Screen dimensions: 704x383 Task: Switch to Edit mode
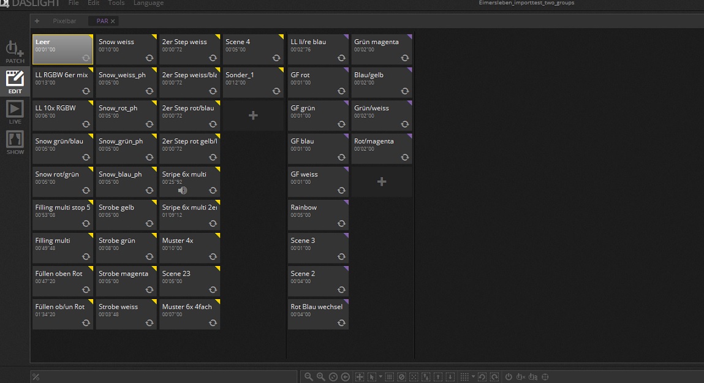point(15,82)
